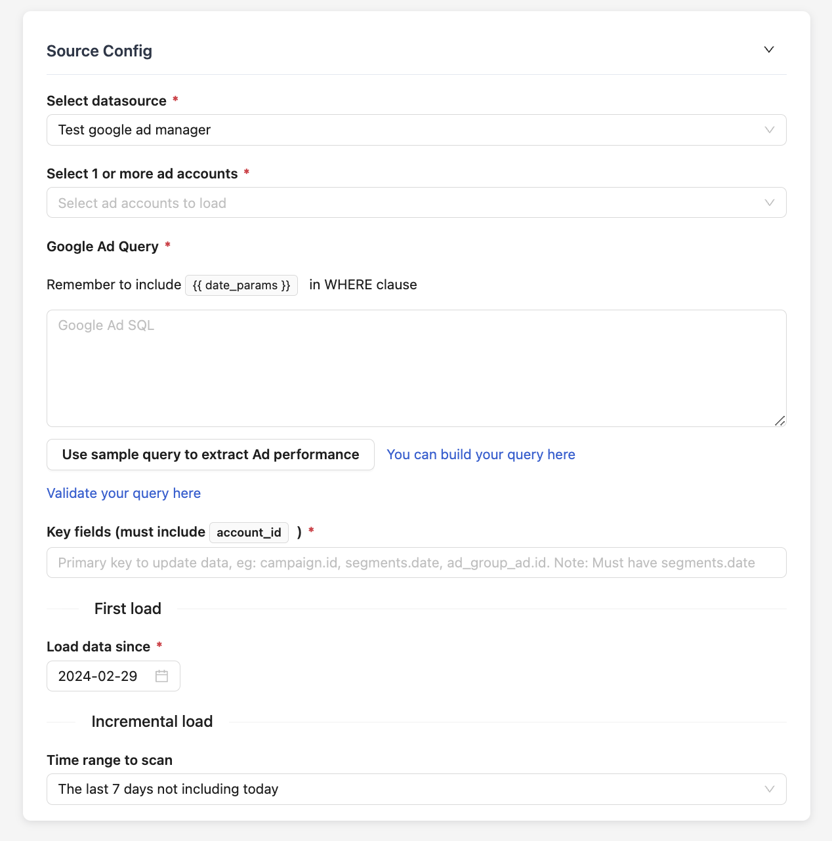
Task: Click the chevron icon in ad accounts field
Action: point(770,203)
